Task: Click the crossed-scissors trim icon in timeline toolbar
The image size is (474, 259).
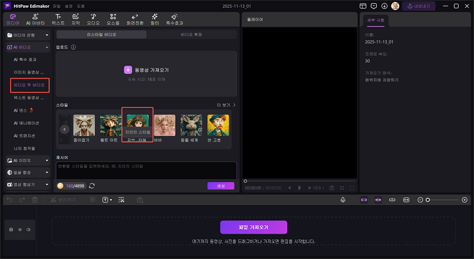Action: [121, 200]
